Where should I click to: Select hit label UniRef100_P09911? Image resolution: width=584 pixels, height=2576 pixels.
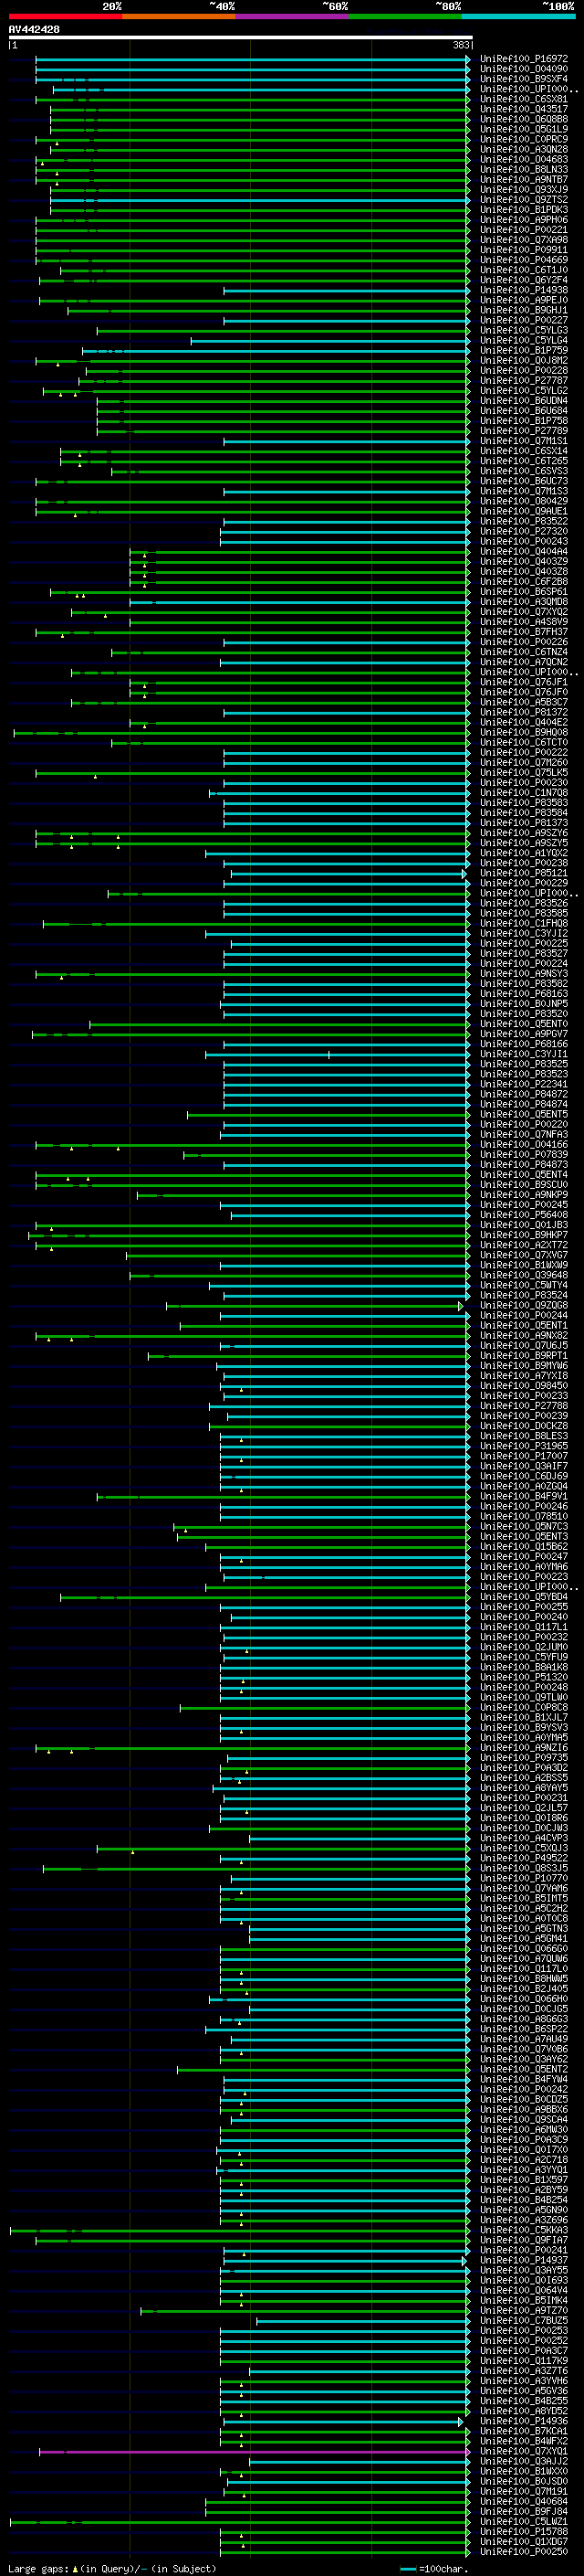click(x=523, y=250)
